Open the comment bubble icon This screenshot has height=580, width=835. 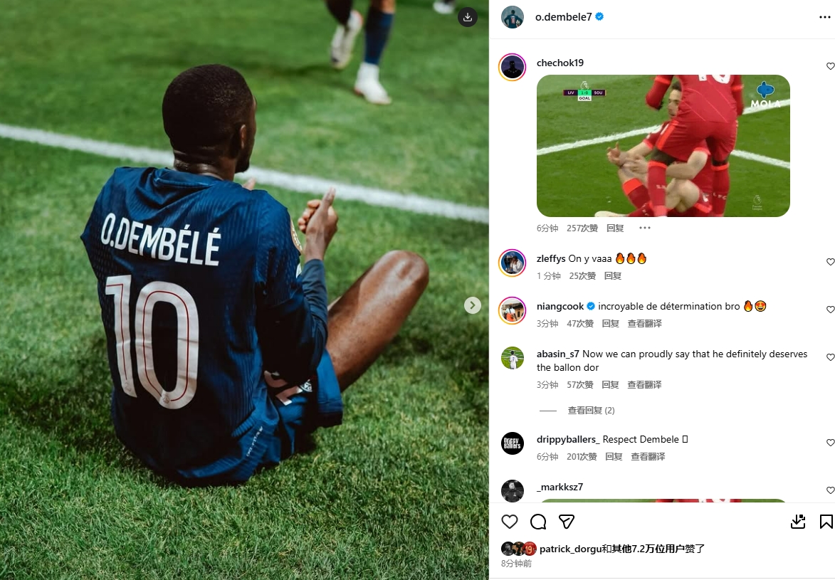pyautogui.click(x=538, y=522)
